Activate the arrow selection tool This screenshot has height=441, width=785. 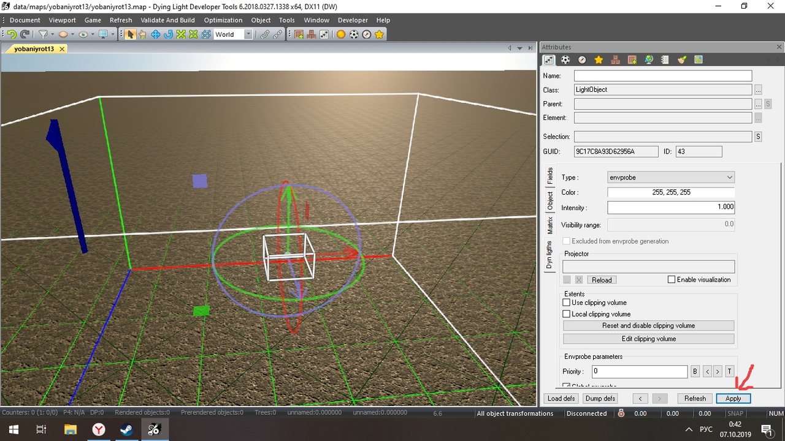coord(130,34)
